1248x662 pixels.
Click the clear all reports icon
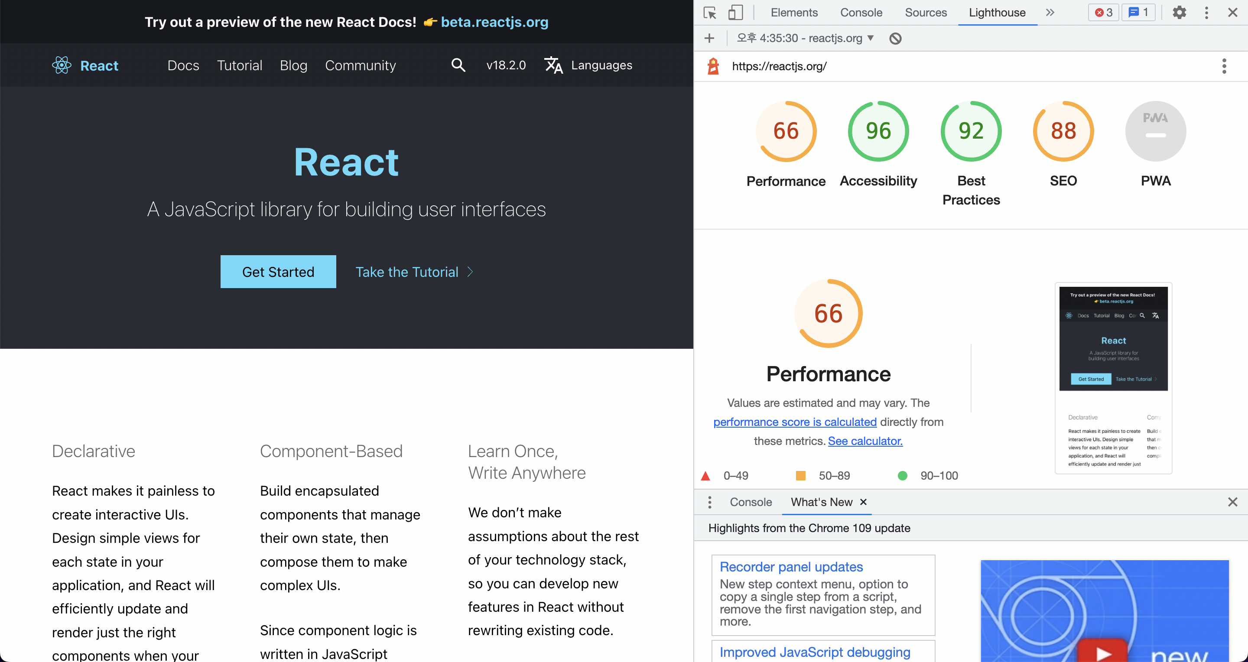tap(895, 38)
